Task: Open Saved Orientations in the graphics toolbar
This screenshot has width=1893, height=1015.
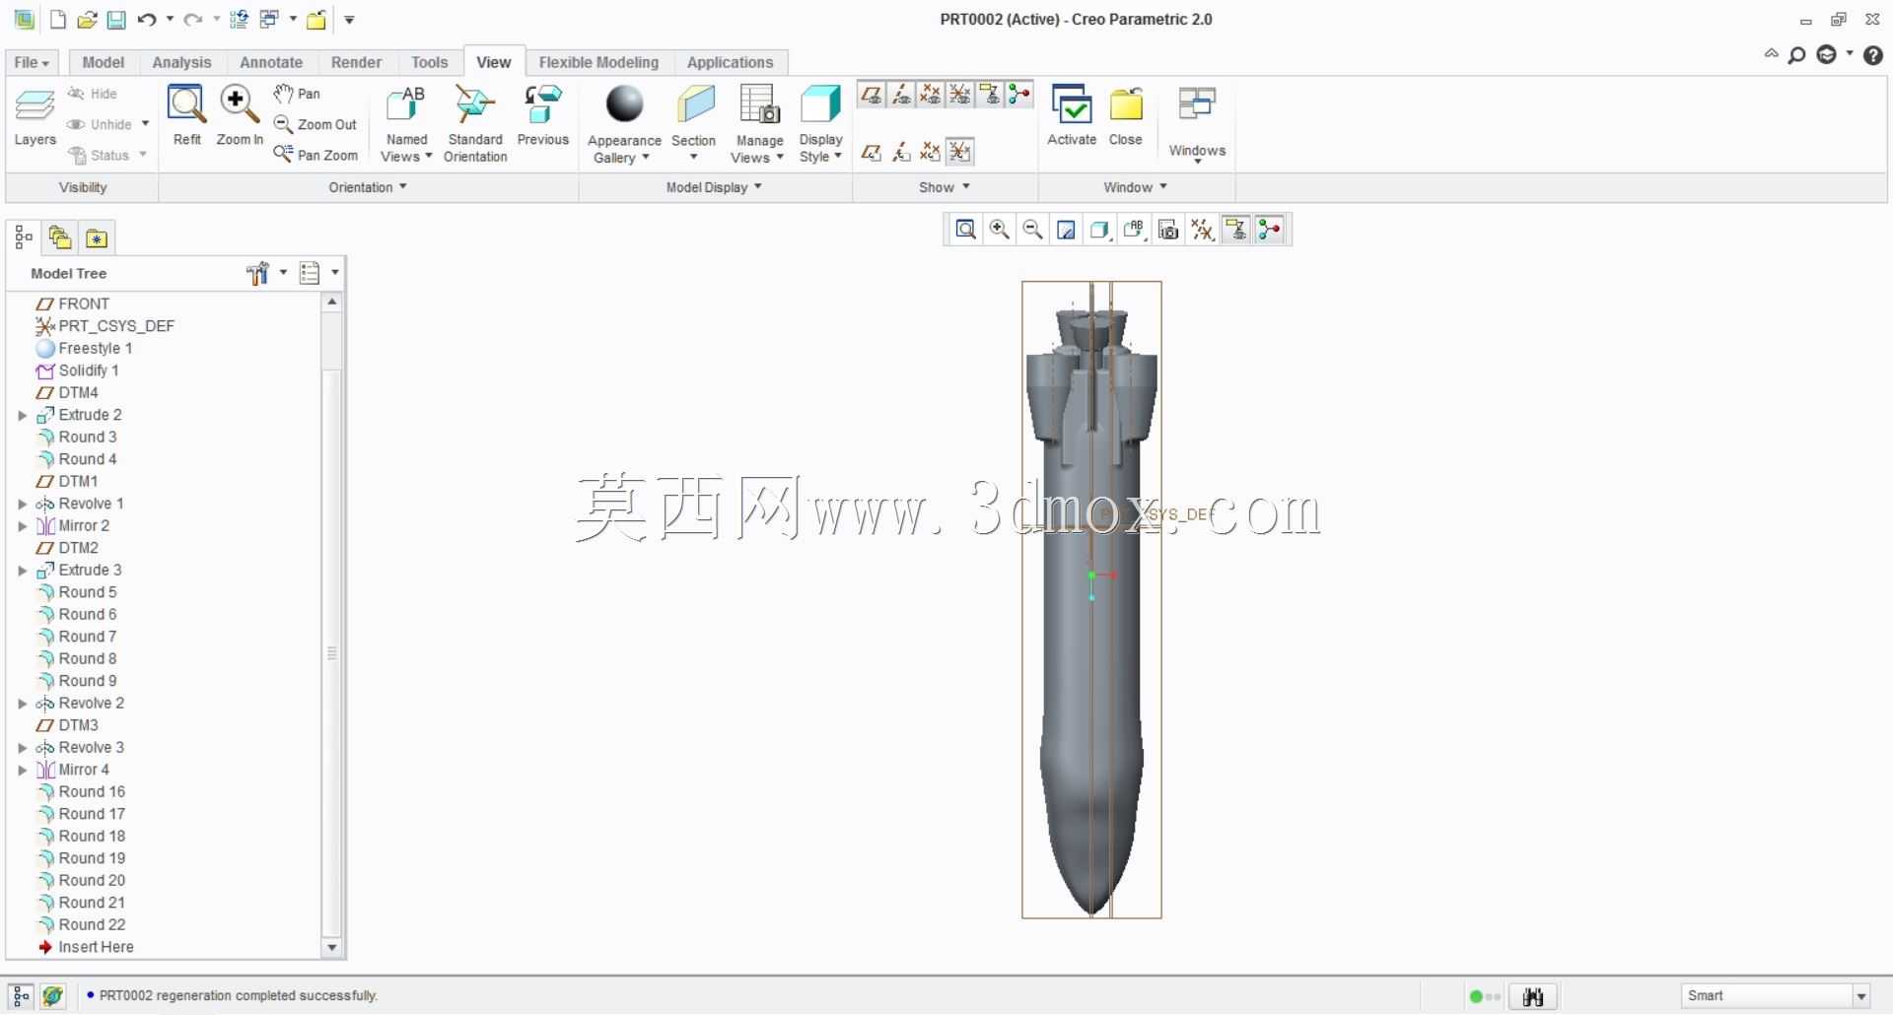Action: [1135, 230]
